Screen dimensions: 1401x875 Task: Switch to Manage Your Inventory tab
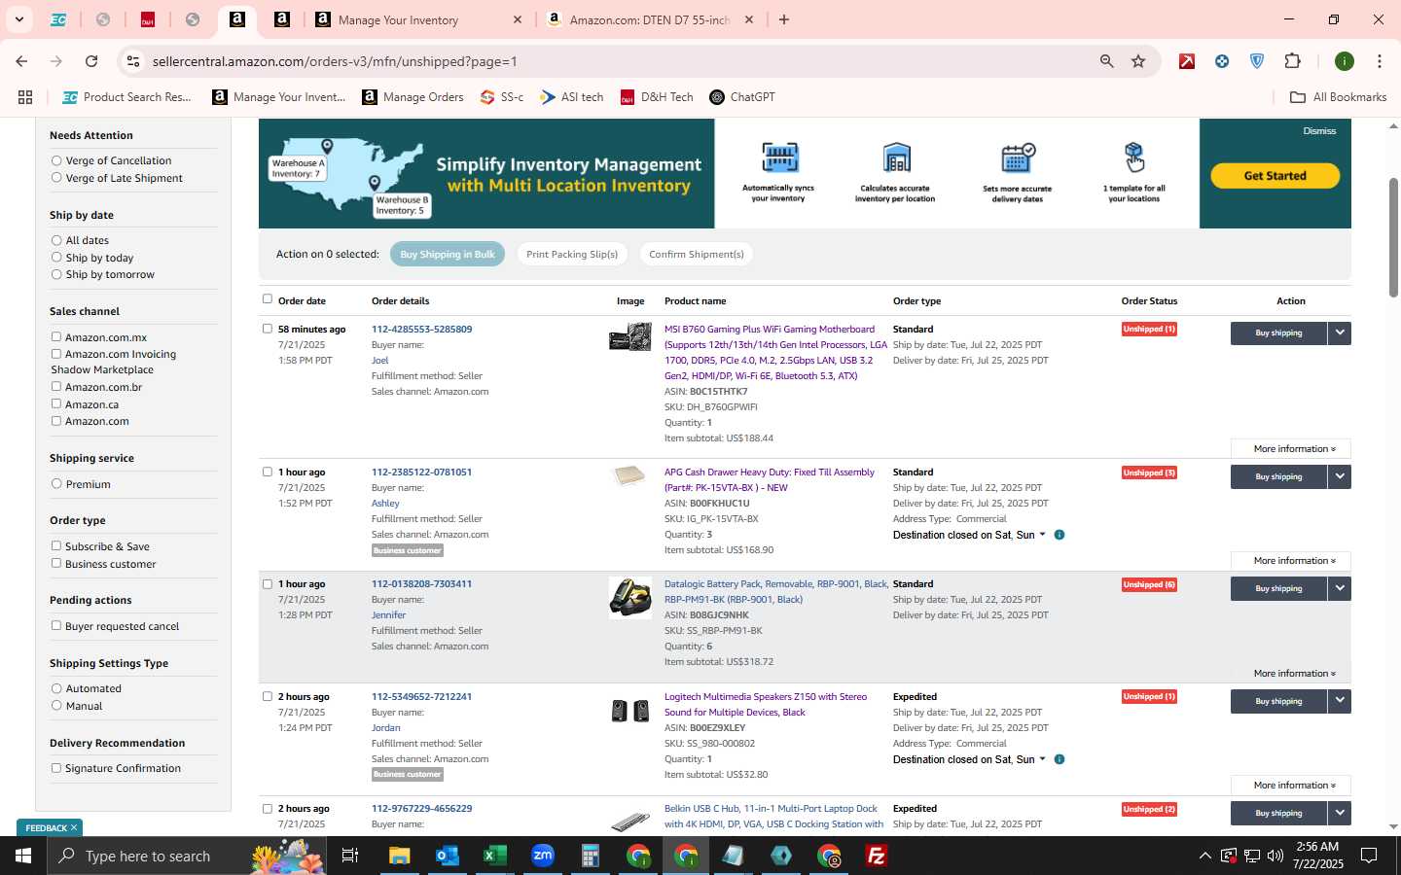coord(420,19)
